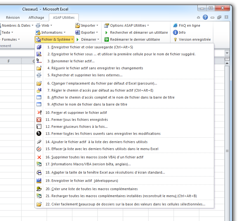The width and height of the screenshot is (238, 221).
Task: Open the Démarrer dropdown
Action: (88, 39)
